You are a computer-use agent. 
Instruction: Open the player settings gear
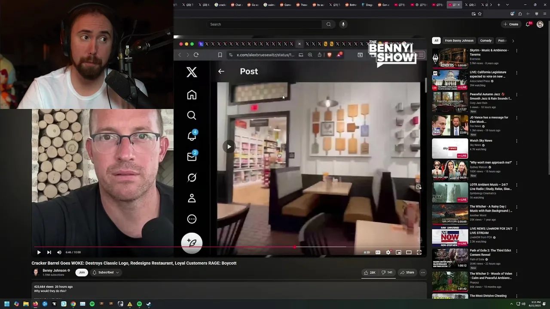(x=388, y=252)
